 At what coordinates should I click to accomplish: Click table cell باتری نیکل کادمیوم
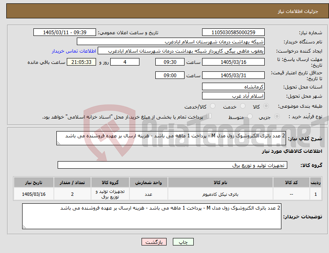[x=220, y=194]
